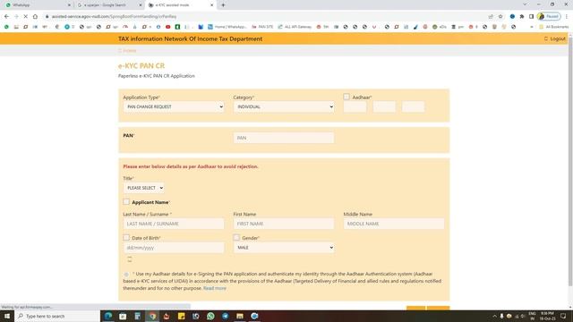Switch to Chrome in taskbar
The height and width of the screenshot is (322, 573).
pyautogui.click(x=152, y=316)
